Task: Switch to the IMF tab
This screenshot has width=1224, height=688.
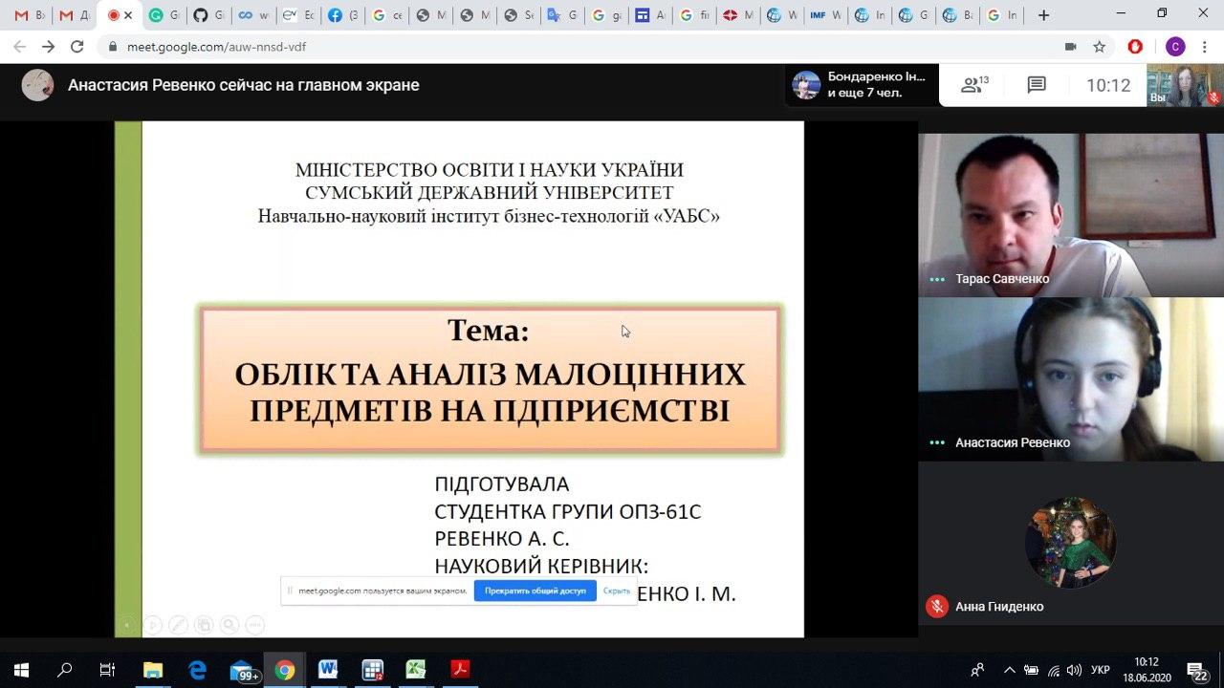Action: (x=824, y=15)
